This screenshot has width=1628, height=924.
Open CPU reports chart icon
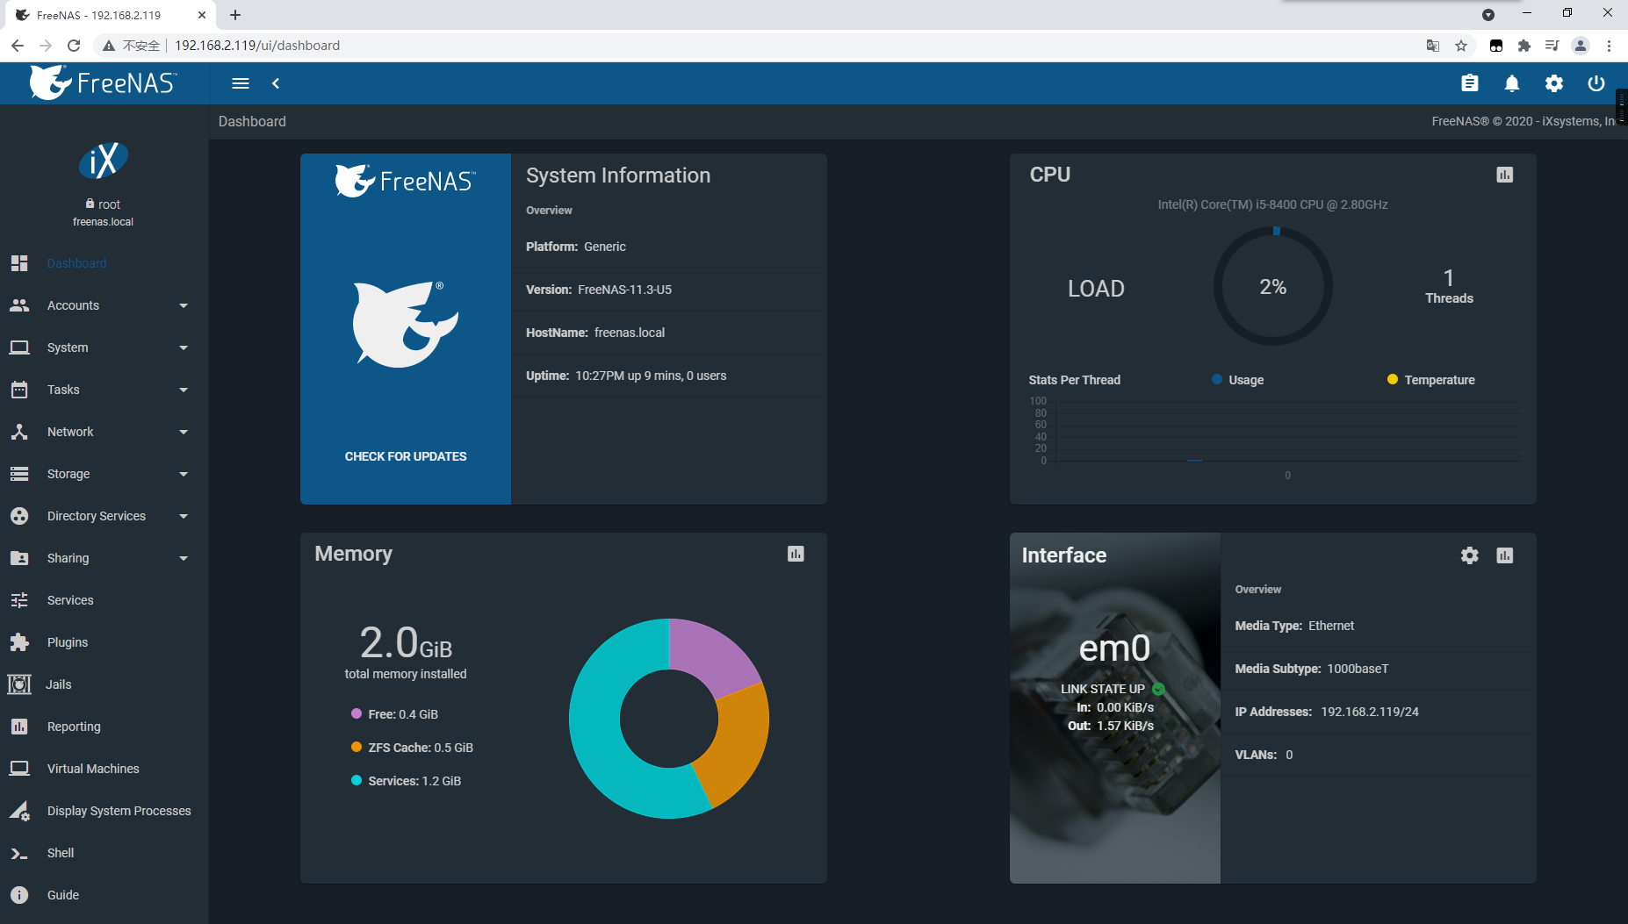[1505, 175]
